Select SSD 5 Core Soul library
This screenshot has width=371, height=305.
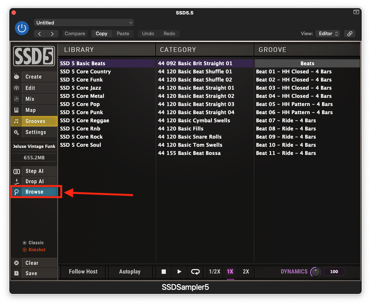107,145
